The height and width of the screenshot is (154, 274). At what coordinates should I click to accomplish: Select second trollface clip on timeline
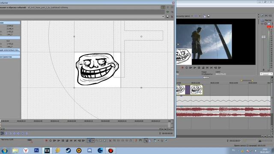pos(196,90)
